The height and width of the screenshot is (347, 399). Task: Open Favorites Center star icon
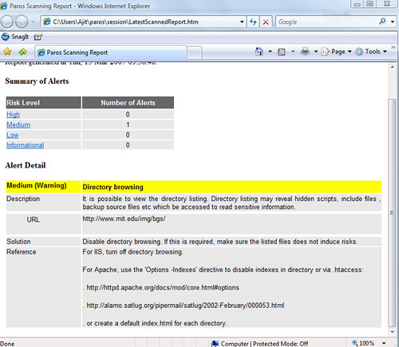point(7,52)
